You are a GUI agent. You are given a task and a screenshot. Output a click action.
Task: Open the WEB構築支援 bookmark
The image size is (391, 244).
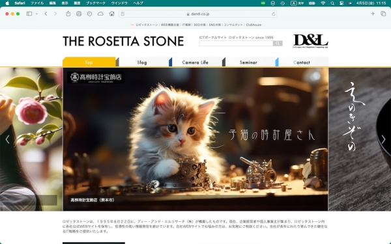click(x=170, y=25)
